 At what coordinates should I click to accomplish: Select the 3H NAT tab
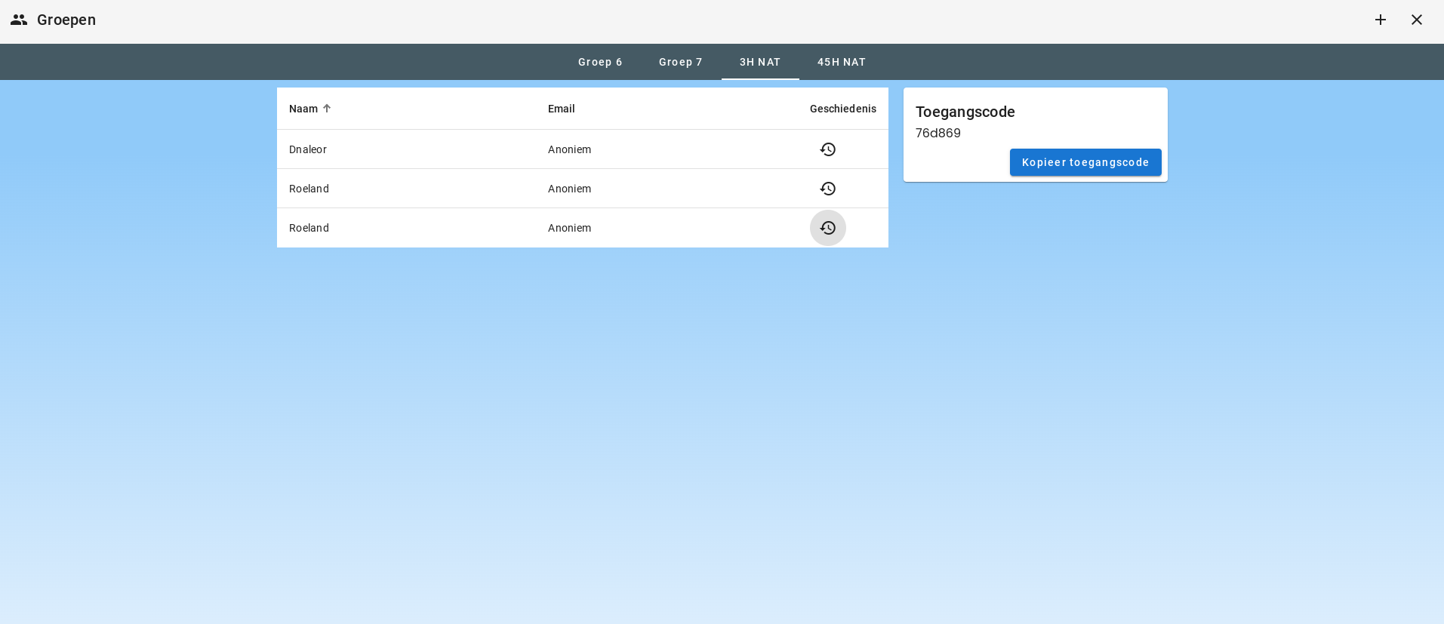click(x=759, y=62)
